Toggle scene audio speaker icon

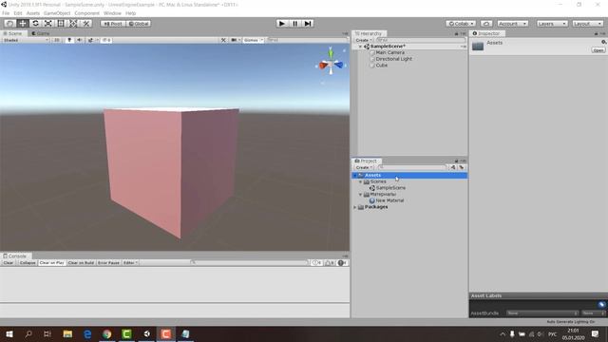point(79,40)
